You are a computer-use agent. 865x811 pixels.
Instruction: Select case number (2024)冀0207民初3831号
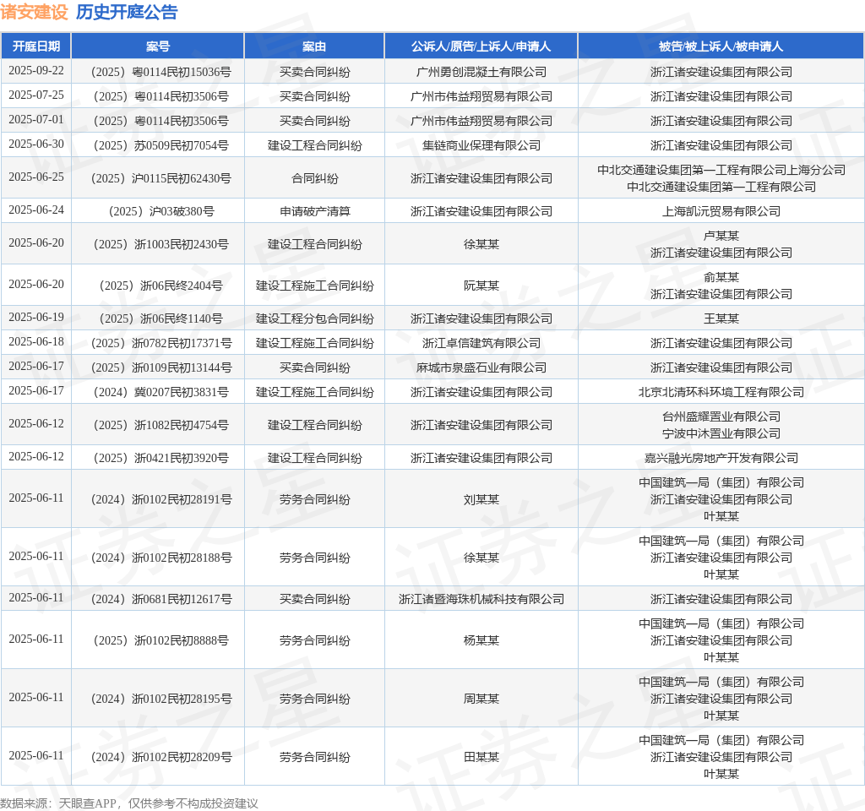pos(161,392)
